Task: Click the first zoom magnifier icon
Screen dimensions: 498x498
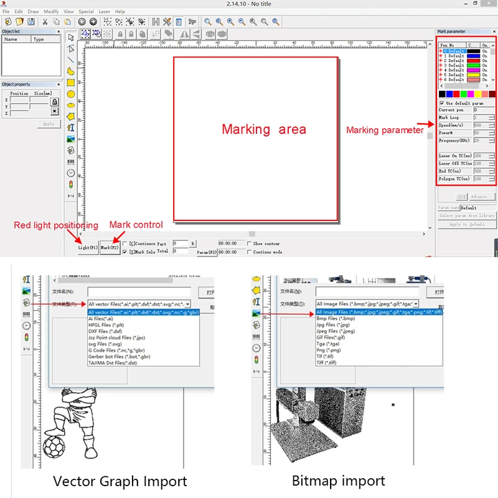Action: pyautogui.click(x=208, y=22)
